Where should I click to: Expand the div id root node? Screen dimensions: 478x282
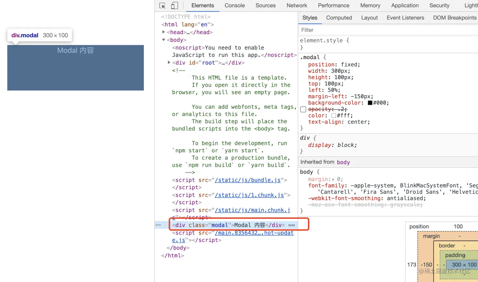tap(169, 63)
